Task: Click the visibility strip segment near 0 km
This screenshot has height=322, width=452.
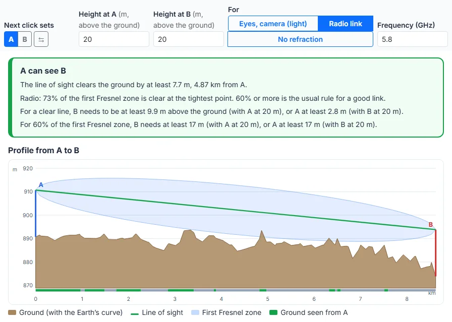Action: tap(58, 290)
